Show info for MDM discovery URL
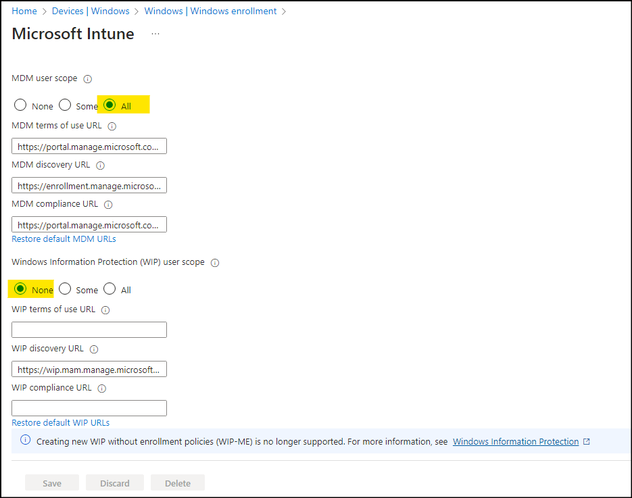The image size is (632, 498). click(100, 165)
